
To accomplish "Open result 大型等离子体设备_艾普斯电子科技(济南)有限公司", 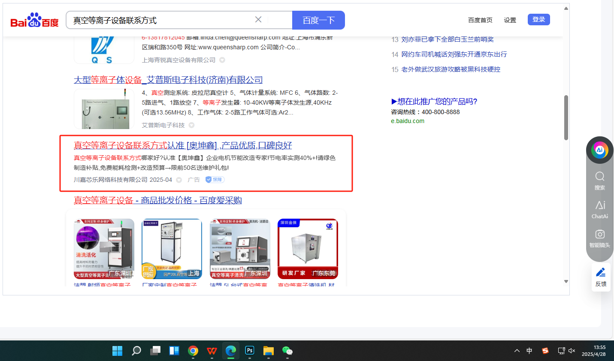I will [x=168, y=80].
